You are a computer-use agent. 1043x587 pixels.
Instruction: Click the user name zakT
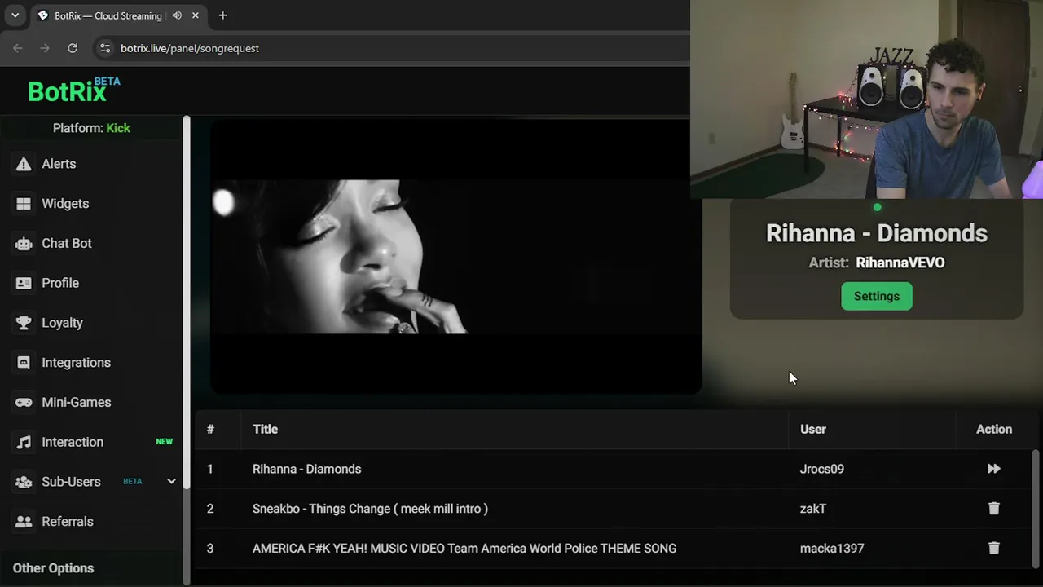(813, 509)
